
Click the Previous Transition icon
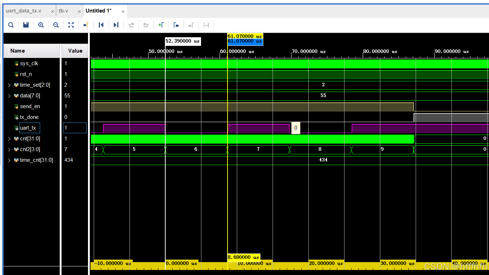tap(131, 25)
